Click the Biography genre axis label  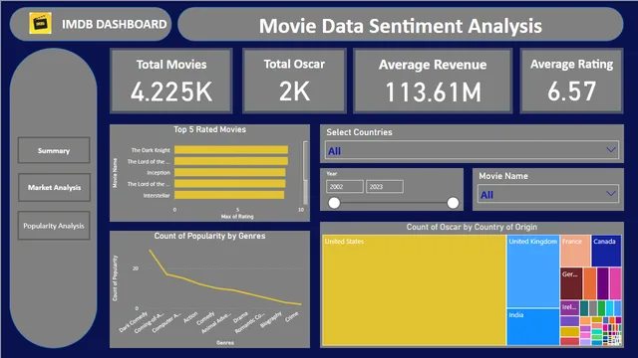pyautogui.click(x=270, y=320)
